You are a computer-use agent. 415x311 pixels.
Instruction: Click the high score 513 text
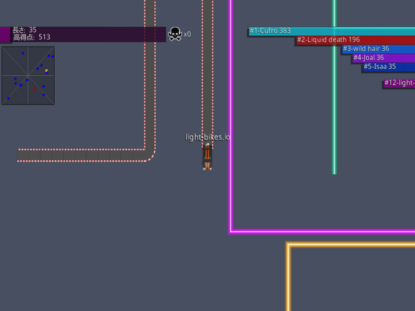(x=32, y=38)
